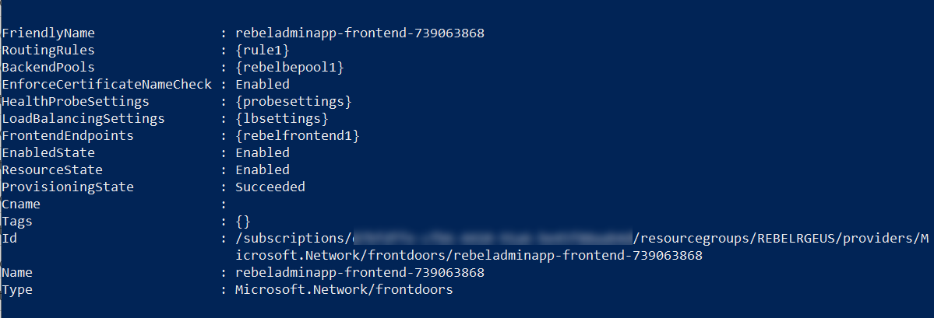This screenshot has width=934, height=318.
Task: Click the LoadBalancingSettings label
Action: (x=83, y=119)
